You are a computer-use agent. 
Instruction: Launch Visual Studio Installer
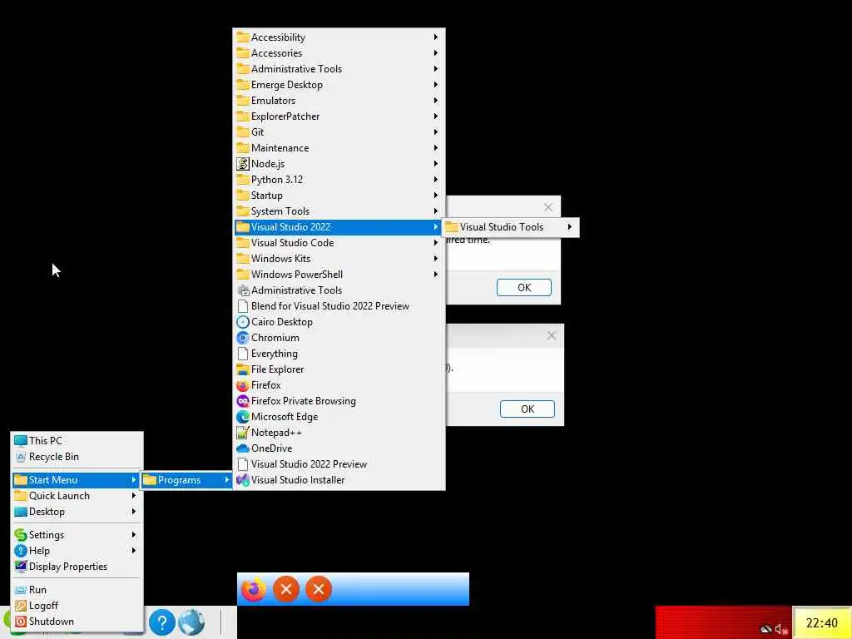(x=339, y=480)
